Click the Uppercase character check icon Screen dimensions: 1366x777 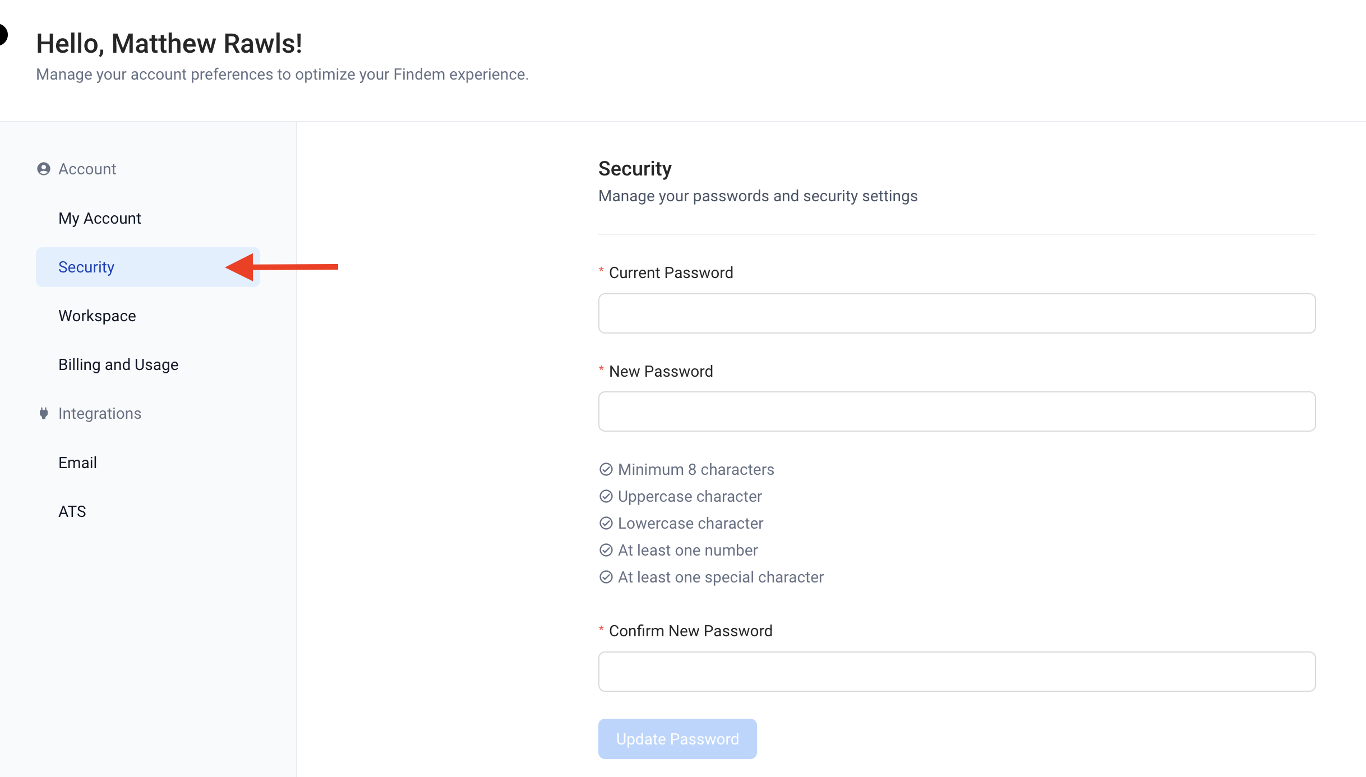pyautogui.click(x=606, y=496)
